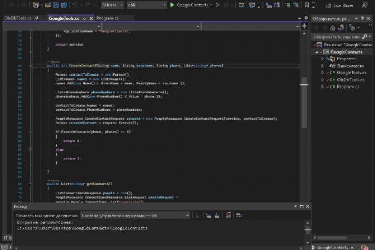This screenshot has height=250, width=375.
Task: Click the Solution Explorer switch views icon
Action: [341, 28]
